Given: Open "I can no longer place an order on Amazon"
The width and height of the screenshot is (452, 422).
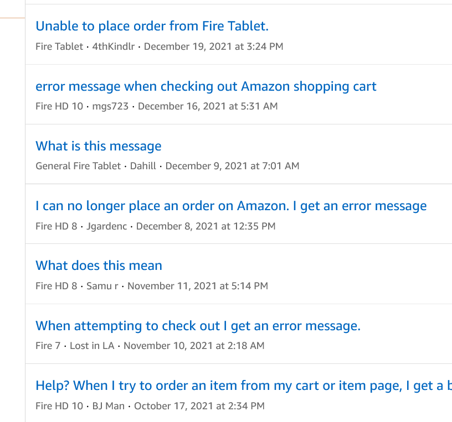Looking at the screenshot, I should point(231,205).
